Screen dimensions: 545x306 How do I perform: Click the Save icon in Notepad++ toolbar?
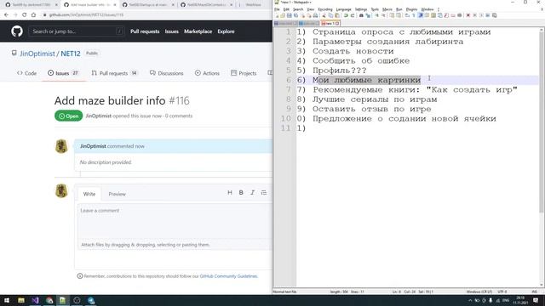click(x=290, y=15)
